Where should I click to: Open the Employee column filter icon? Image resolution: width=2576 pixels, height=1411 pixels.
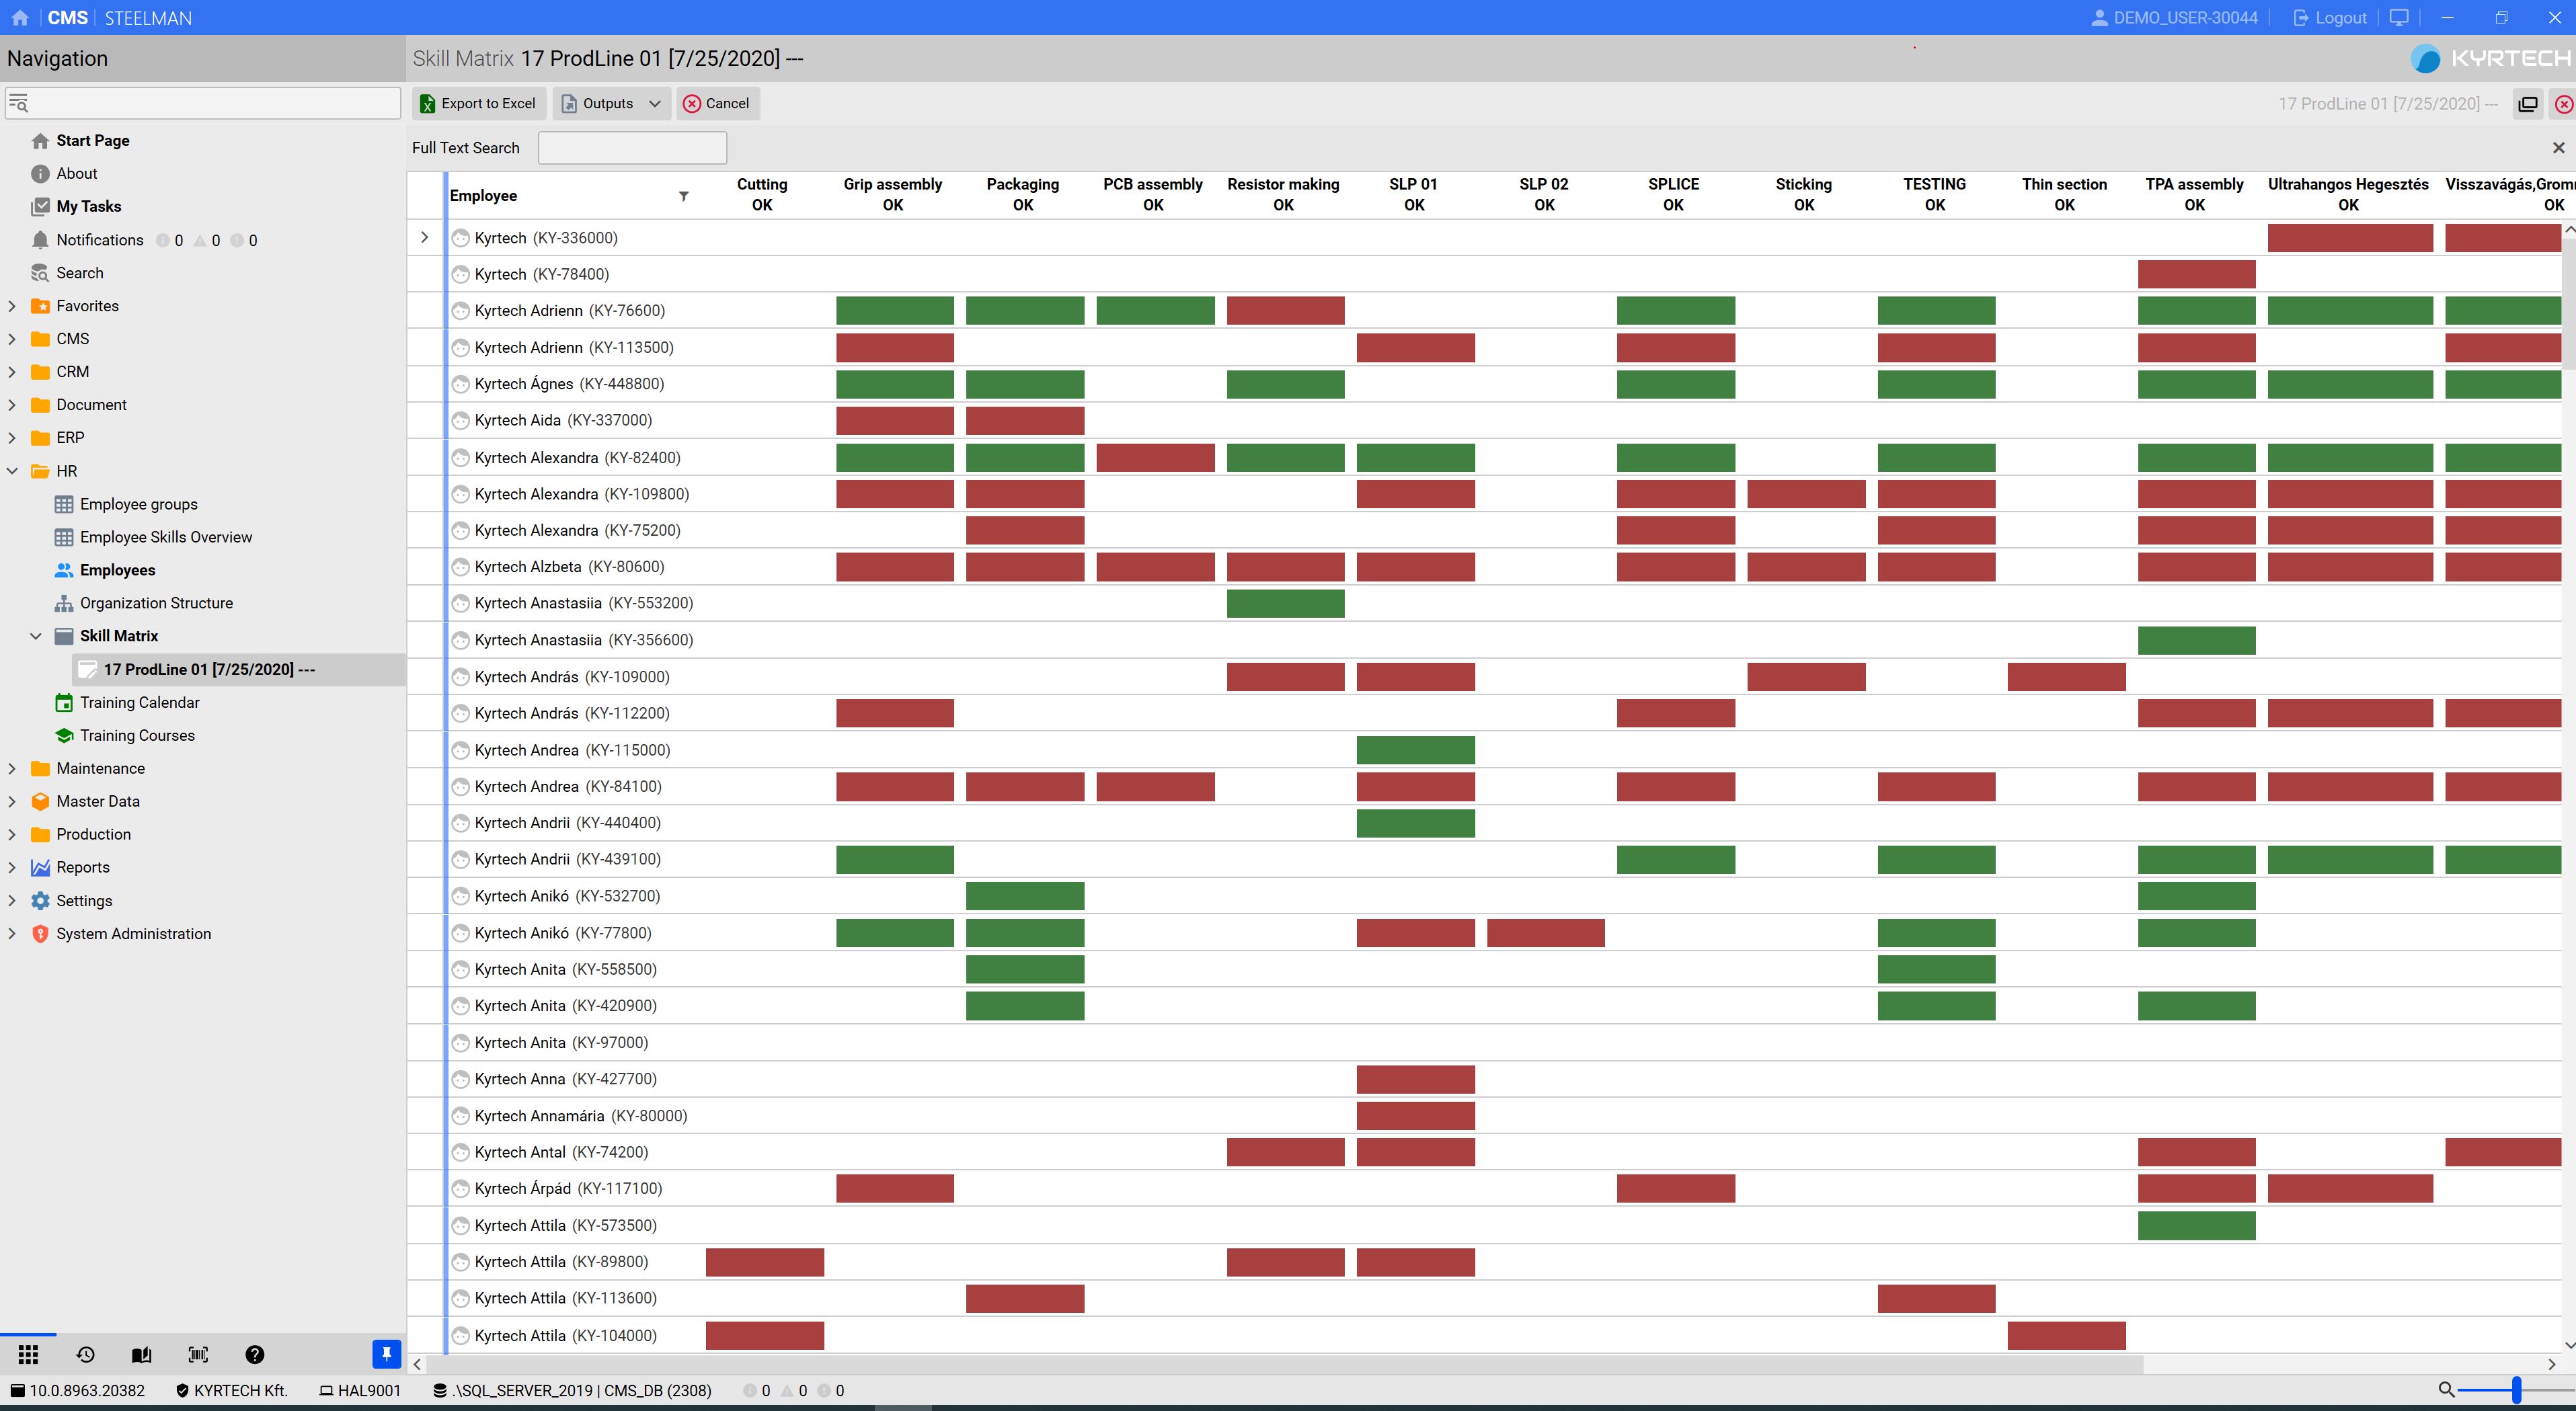click(x=684, y=195)
